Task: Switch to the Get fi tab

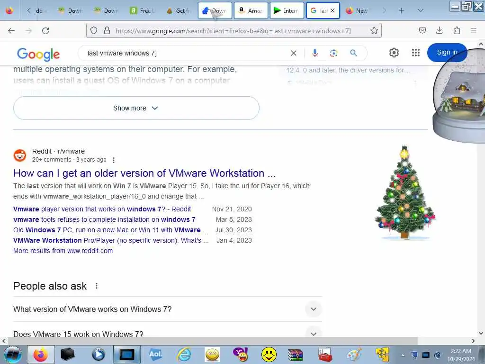Action: click(179, 10)
